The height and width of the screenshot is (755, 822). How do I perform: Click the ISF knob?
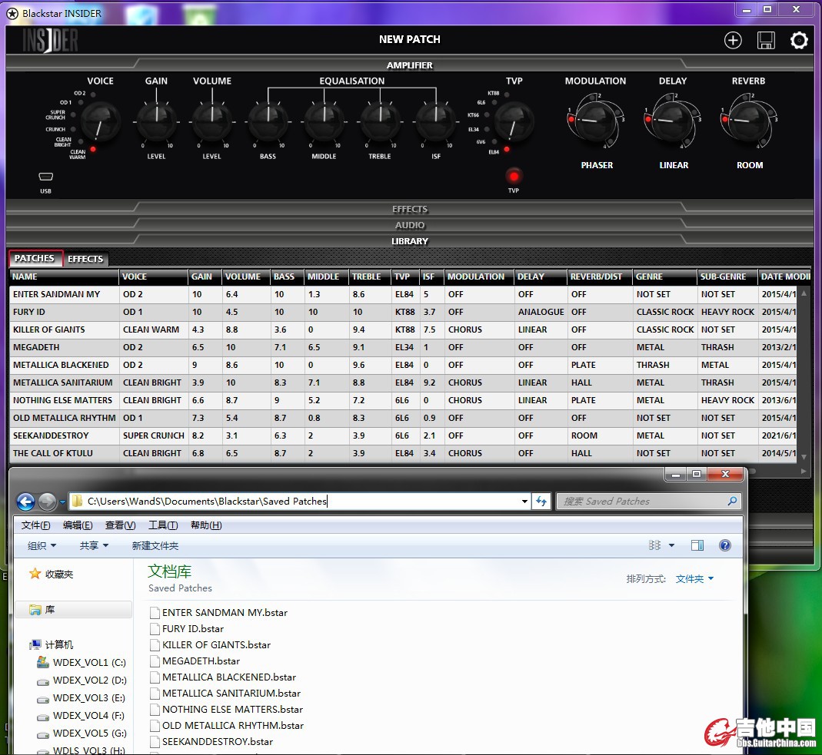click(x=436, y=121)
